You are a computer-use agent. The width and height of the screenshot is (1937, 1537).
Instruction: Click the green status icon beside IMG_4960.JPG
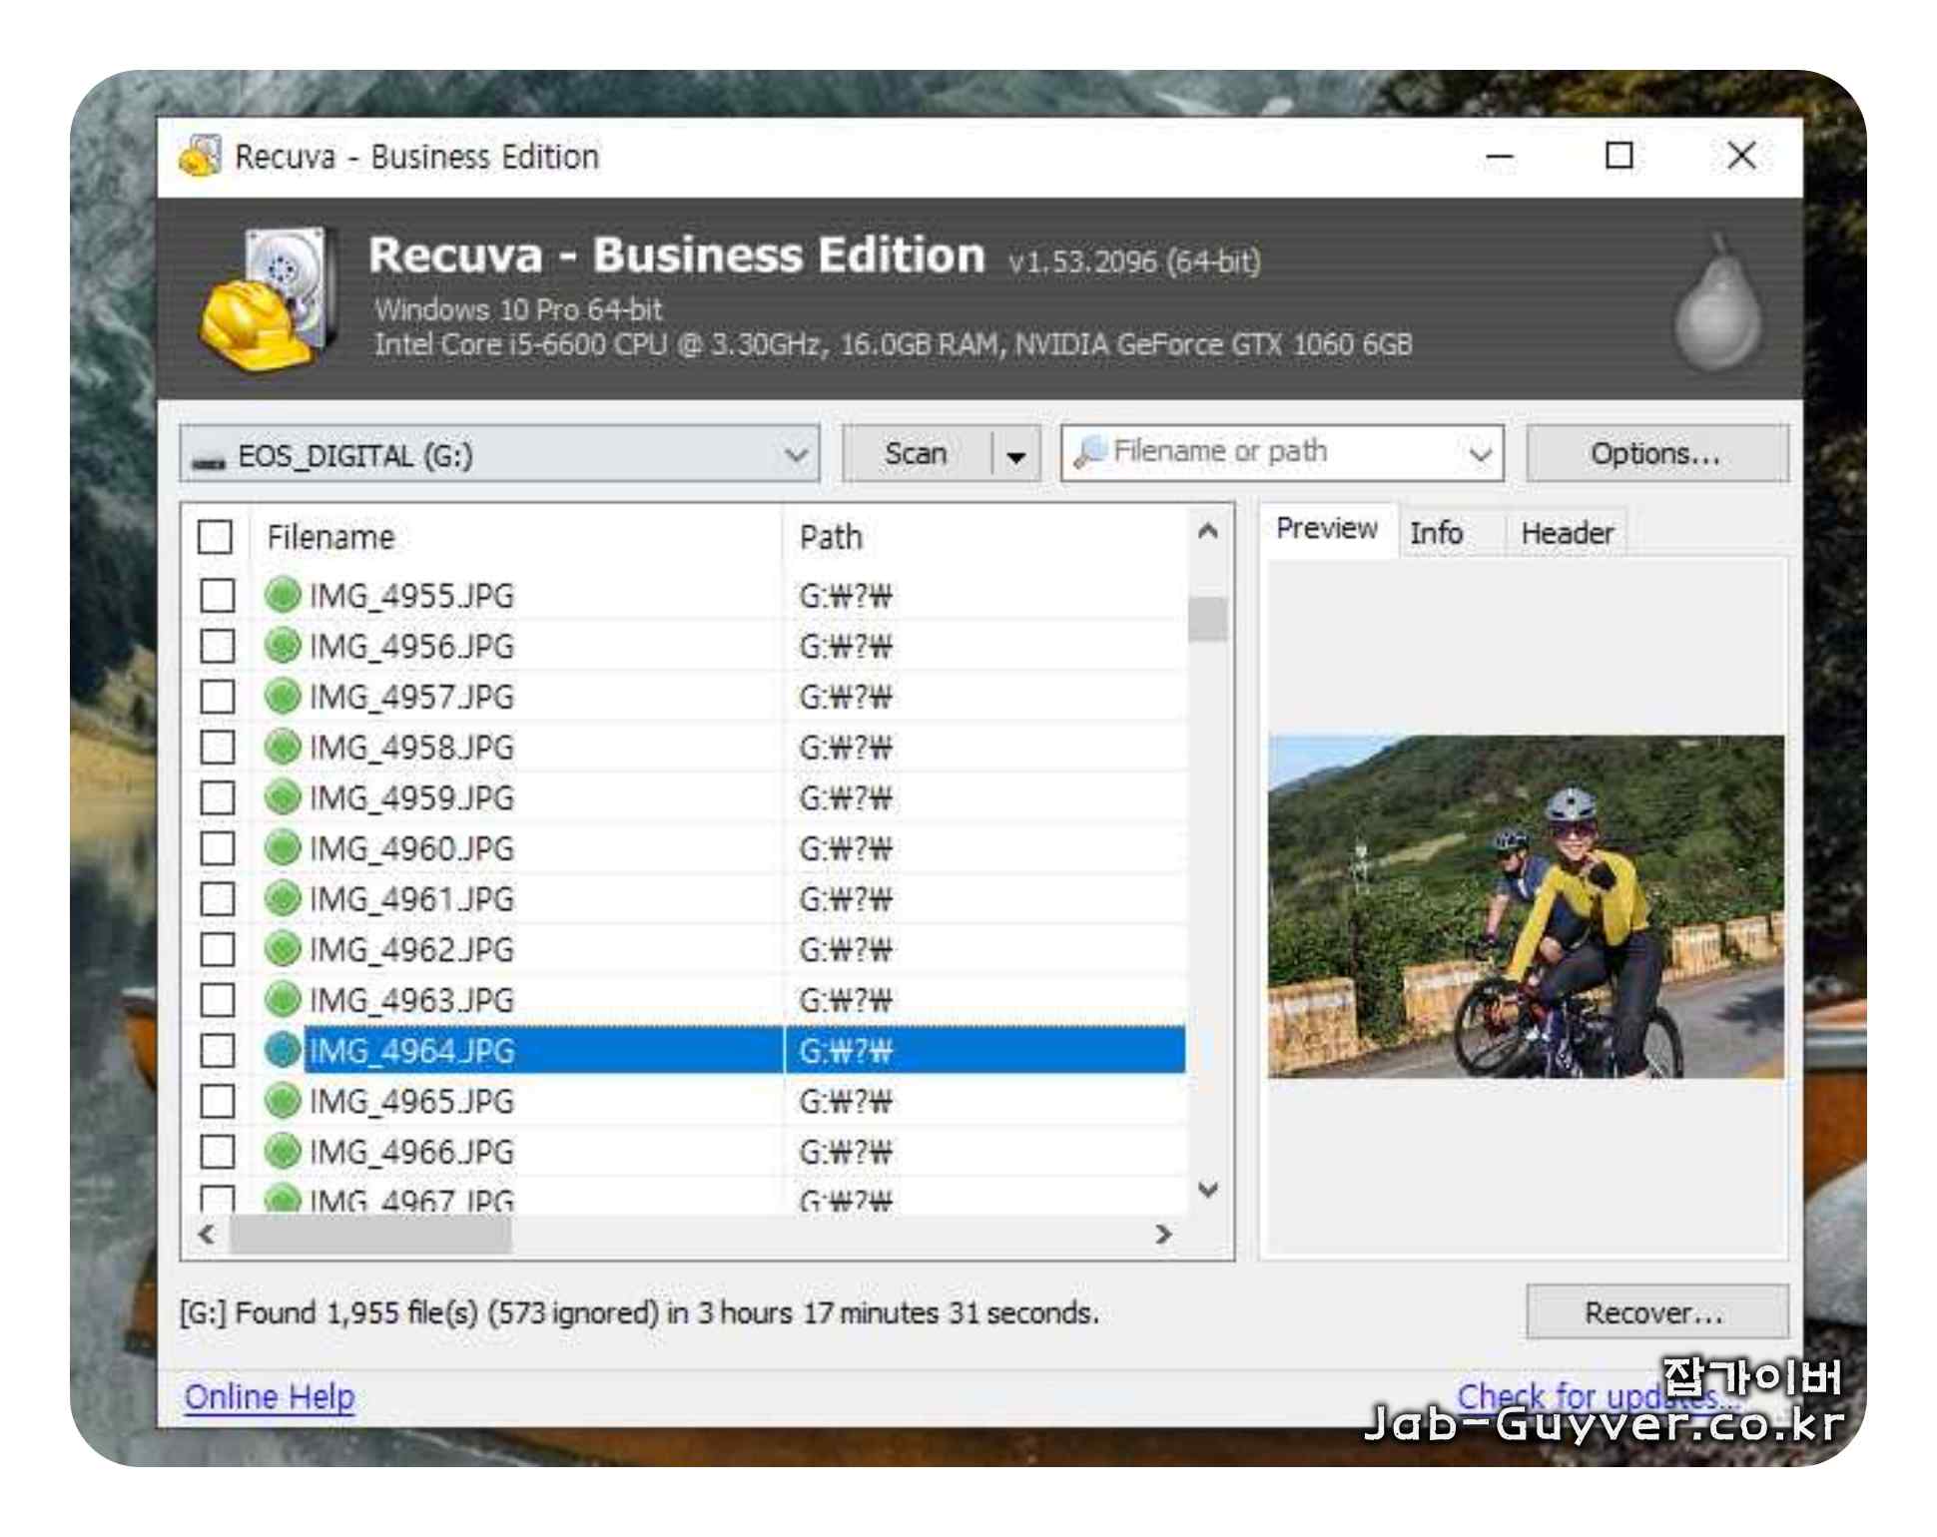[283, 848]
